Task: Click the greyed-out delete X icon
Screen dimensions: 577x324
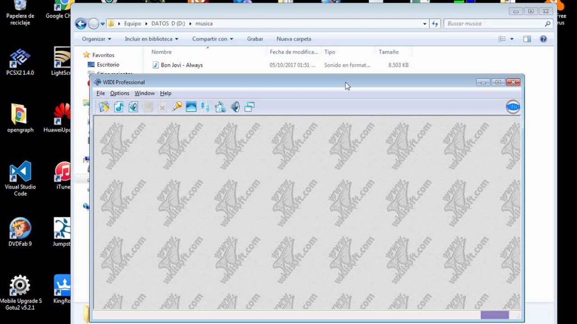Action: [162, 107]
